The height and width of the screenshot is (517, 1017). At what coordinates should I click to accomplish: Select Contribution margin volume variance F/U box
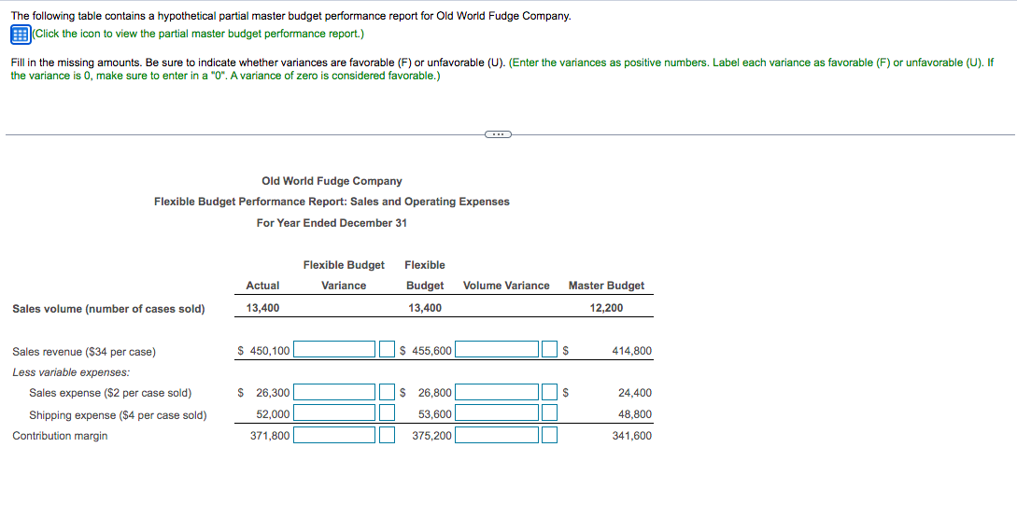549,435
